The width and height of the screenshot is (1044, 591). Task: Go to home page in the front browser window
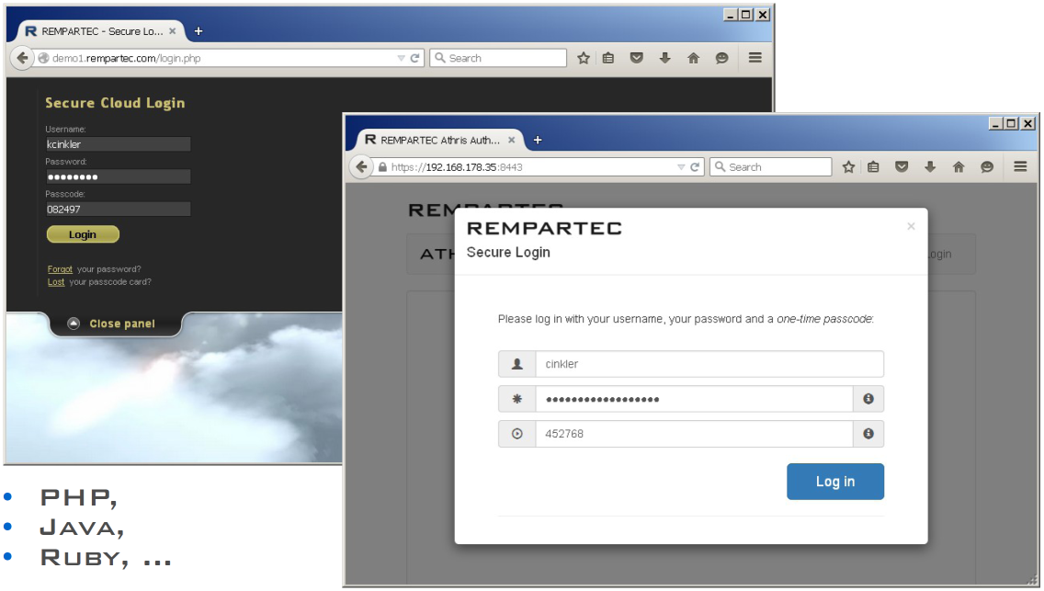959,167
